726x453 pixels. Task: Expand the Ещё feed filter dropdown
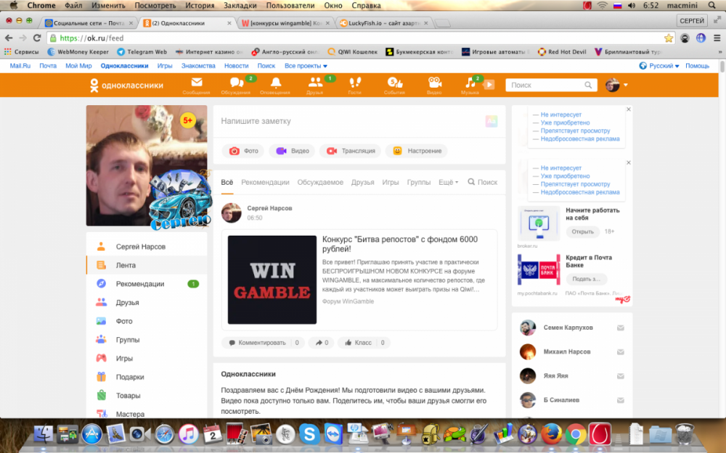[x=448, y=183]
